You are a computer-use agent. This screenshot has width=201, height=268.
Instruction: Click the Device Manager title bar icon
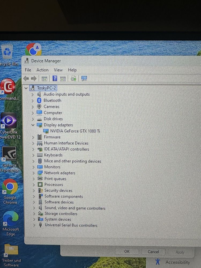coord(27,61)
